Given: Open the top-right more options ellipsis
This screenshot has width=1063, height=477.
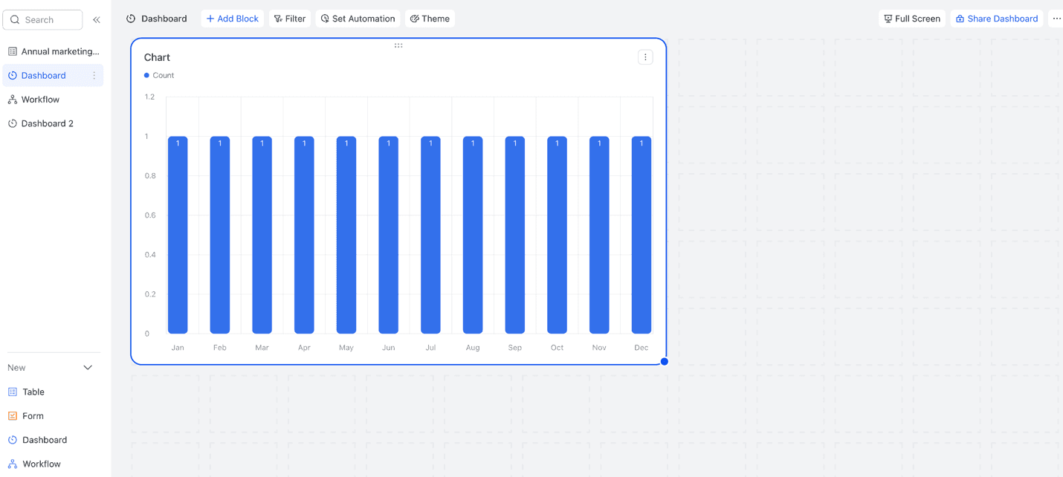Looking at the screenshot, I should (1056, 19).
